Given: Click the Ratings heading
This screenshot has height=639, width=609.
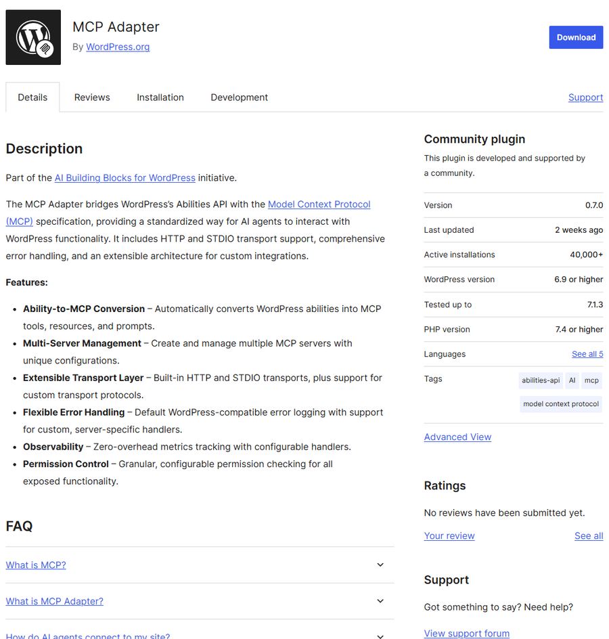Looking at the screenshot, I should pos(445,486).
